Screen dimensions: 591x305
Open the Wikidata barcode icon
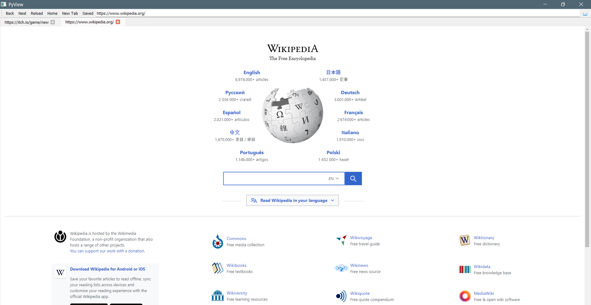465,270
